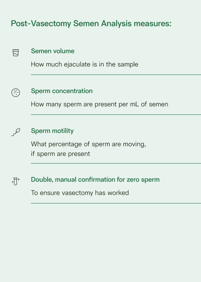Click the word Vasectomy in the title
201x282 pixels.
click(51, 24)
